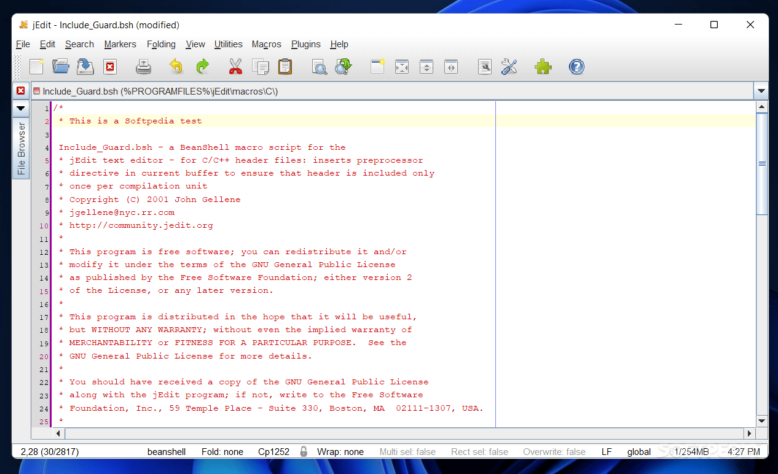Toggle Wrap: none in status bar
This screenshot has height=474, width=778.
(x=340, y=452)
